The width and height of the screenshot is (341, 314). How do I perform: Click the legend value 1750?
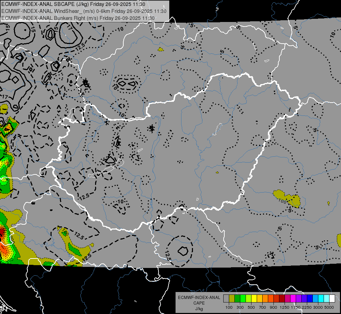pos(296,307)
